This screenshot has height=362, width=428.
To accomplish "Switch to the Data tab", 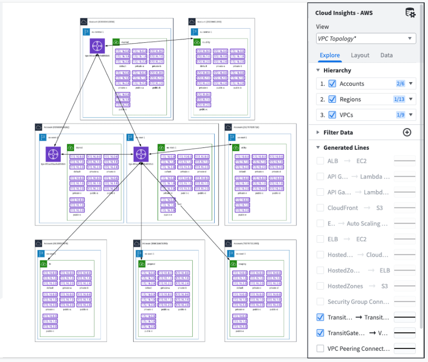I will point(386,55).
